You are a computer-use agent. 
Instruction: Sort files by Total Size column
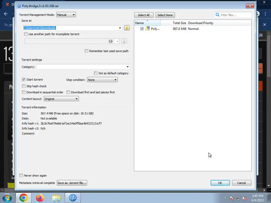(x=174, y=23)
